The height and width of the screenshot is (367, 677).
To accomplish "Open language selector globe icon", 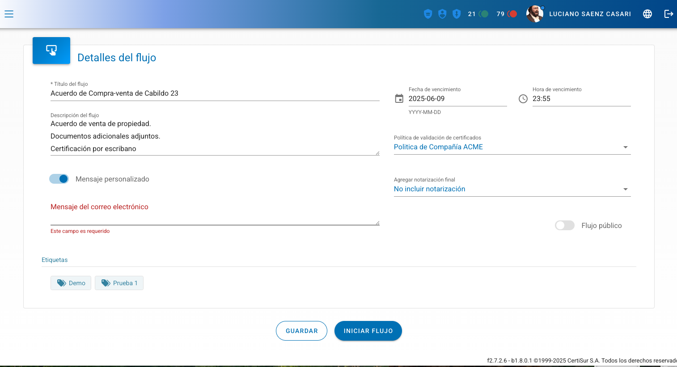I will click(647, 14).
